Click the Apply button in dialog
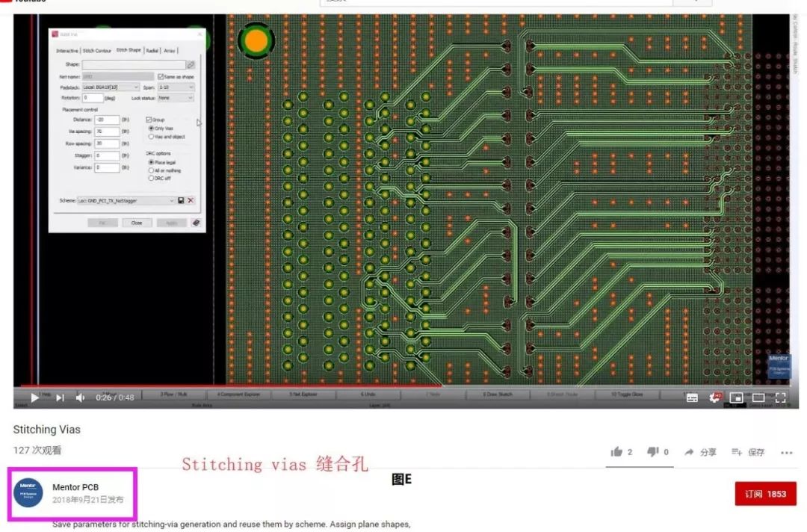This screenshot has height=532, width=807. pyautogui.click(x=171, y=223)
